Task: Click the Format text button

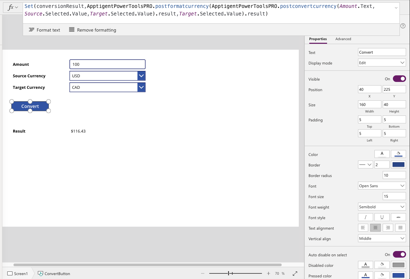Action: [x=44, y=30]
